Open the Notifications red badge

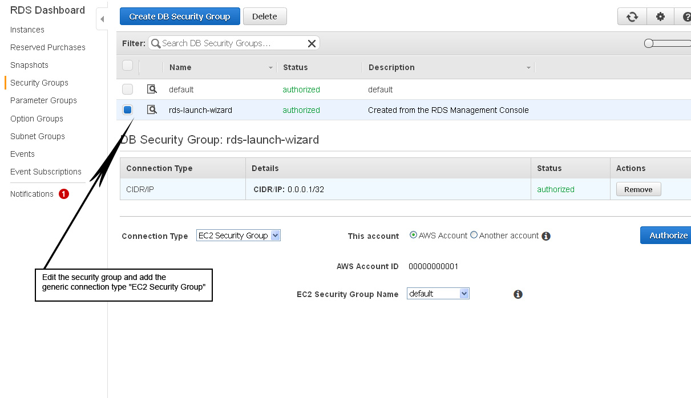[64, 194]
